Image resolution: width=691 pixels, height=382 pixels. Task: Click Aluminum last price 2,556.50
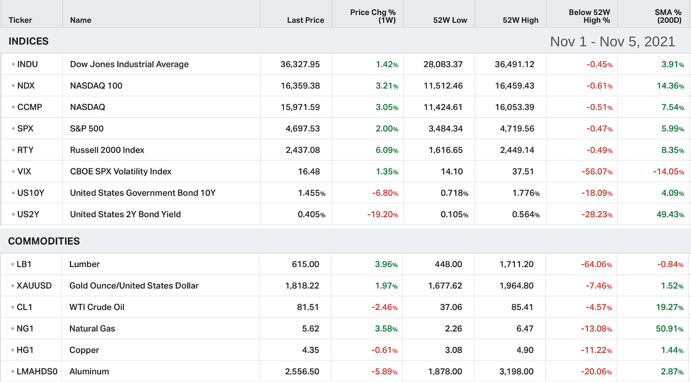pyautogui.click(x=303, y=371)
